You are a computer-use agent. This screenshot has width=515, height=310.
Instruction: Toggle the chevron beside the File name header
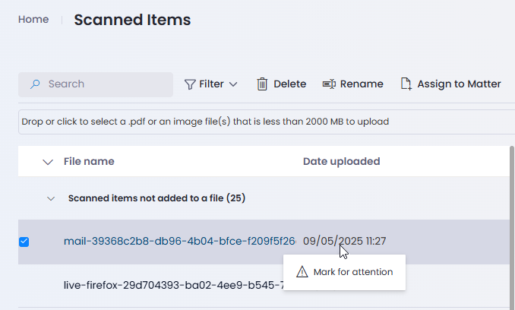click(x=48, y=162)
